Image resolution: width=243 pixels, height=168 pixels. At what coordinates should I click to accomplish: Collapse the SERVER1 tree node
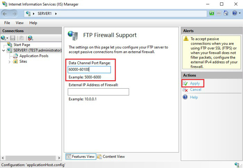coord(3,50)
